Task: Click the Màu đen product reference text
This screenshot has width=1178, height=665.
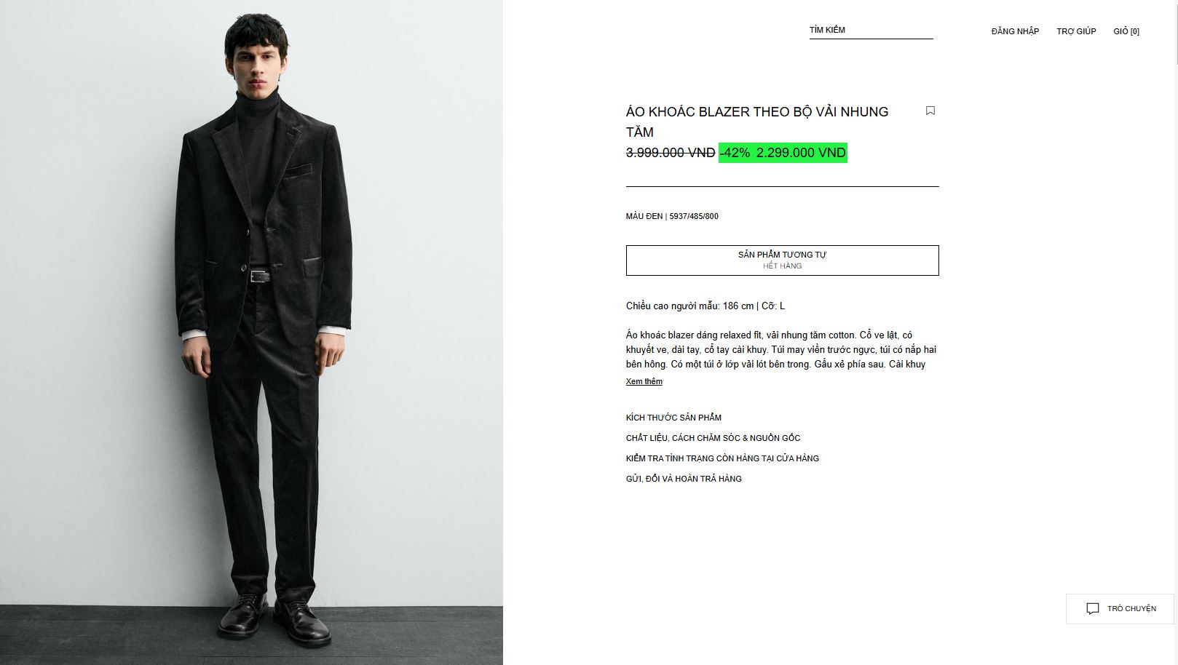Action: coord(672,216)
